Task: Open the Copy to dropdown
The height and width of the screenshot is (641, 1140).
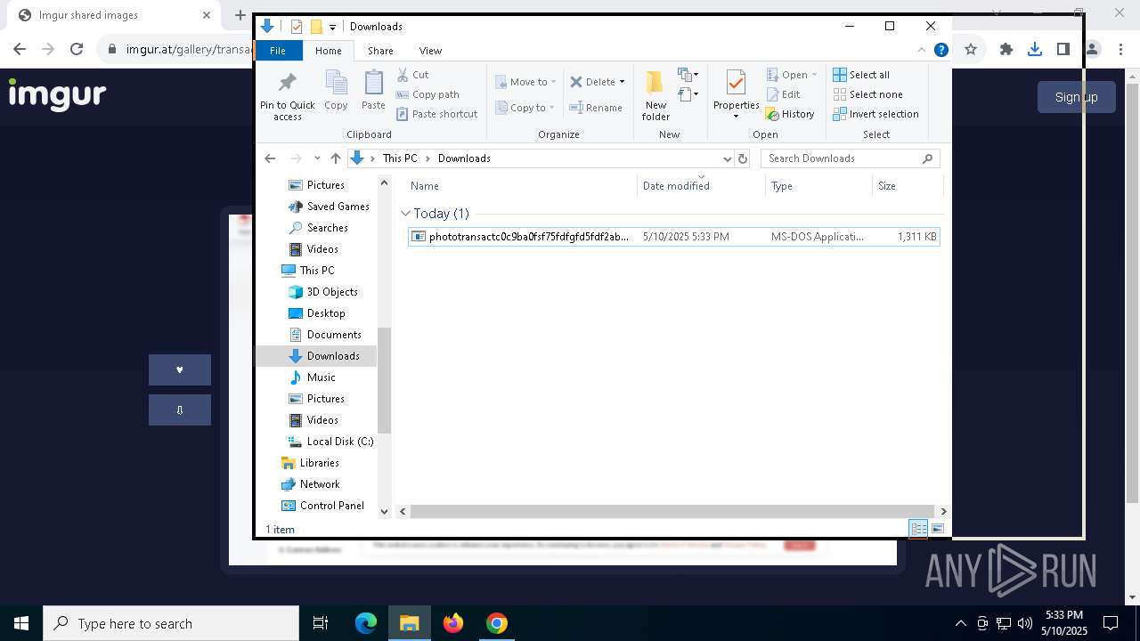Action: click(525, 108)
